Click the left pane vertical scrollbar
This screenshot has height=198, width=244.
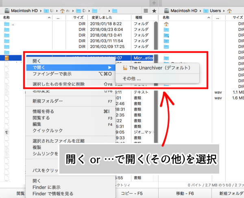coord(156,83)
